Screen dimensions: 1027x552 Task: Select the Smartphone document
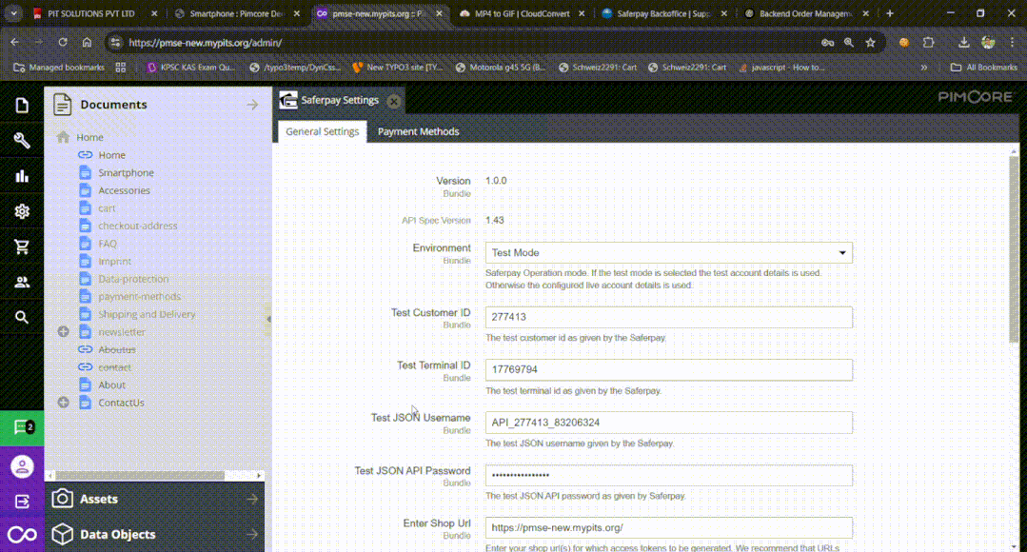[126, 173]
